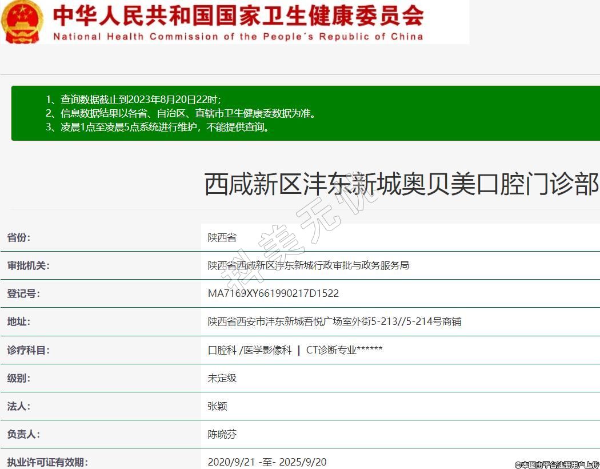Select the first notice about 查询数据截止 time

(134, 100)
